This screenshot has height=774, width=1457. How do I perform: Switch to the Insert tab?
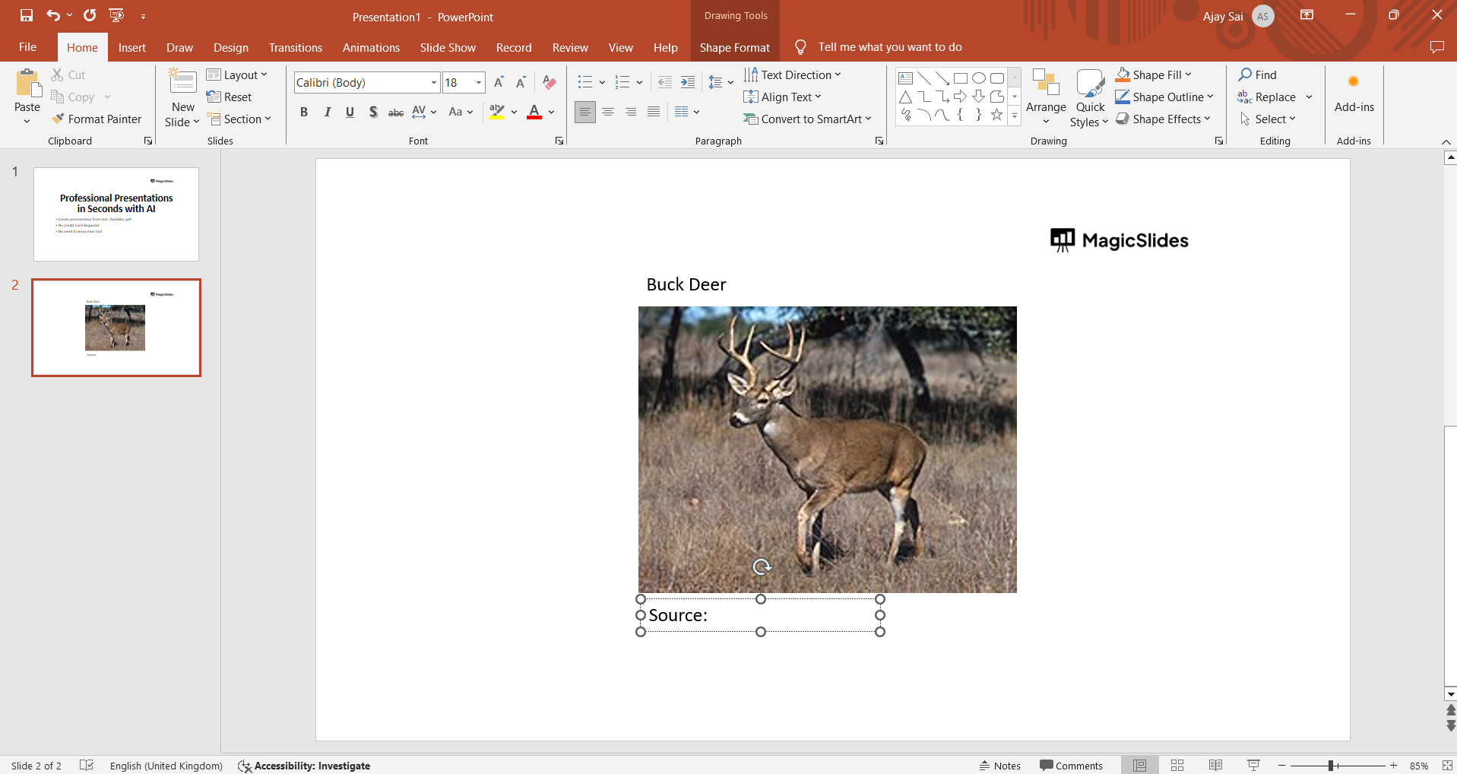[131, 47]
